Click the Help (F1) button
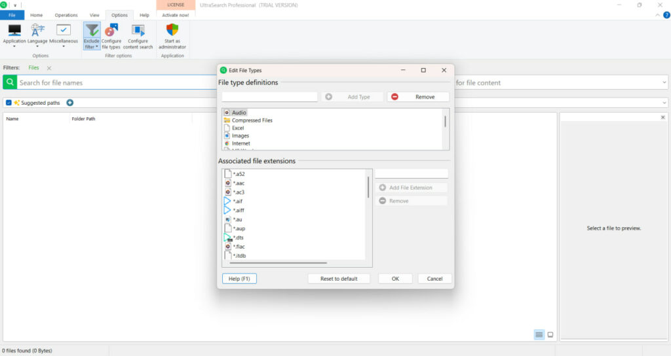This screenshot has width=671, height=356. coord(239,279)
